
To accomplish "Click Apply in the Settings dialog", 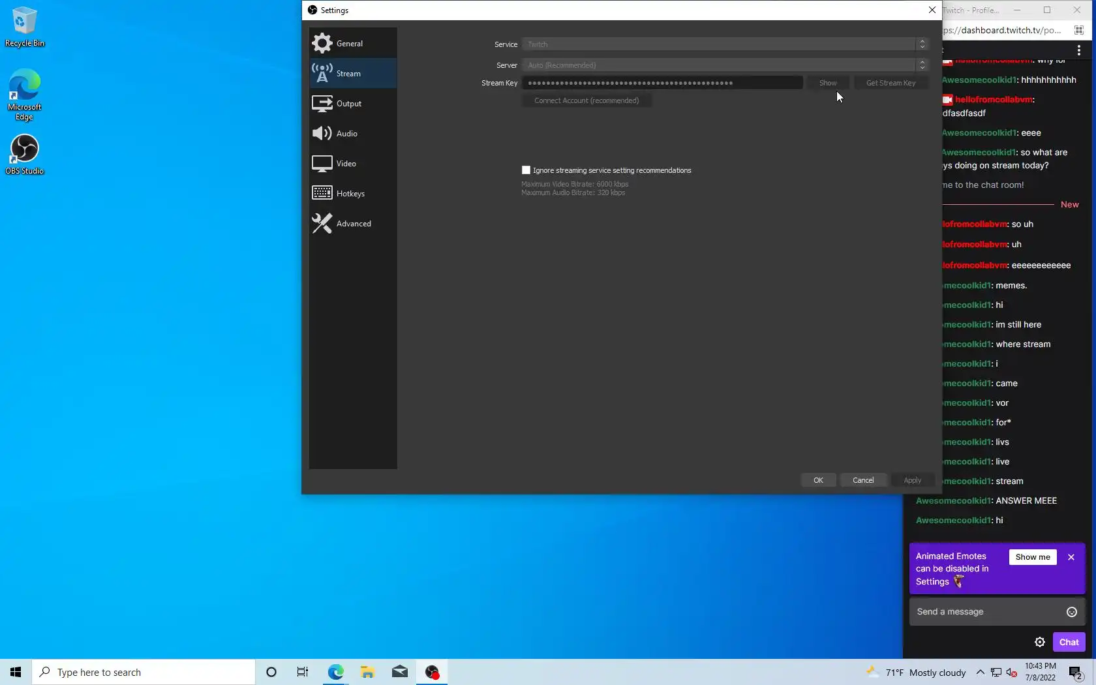I will [912, 480].
